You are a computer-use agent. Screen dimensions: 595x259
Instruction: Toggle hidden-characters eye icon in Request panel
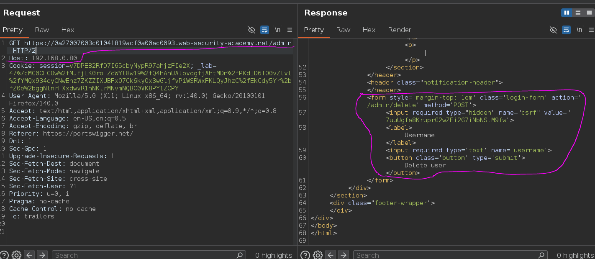251,30
